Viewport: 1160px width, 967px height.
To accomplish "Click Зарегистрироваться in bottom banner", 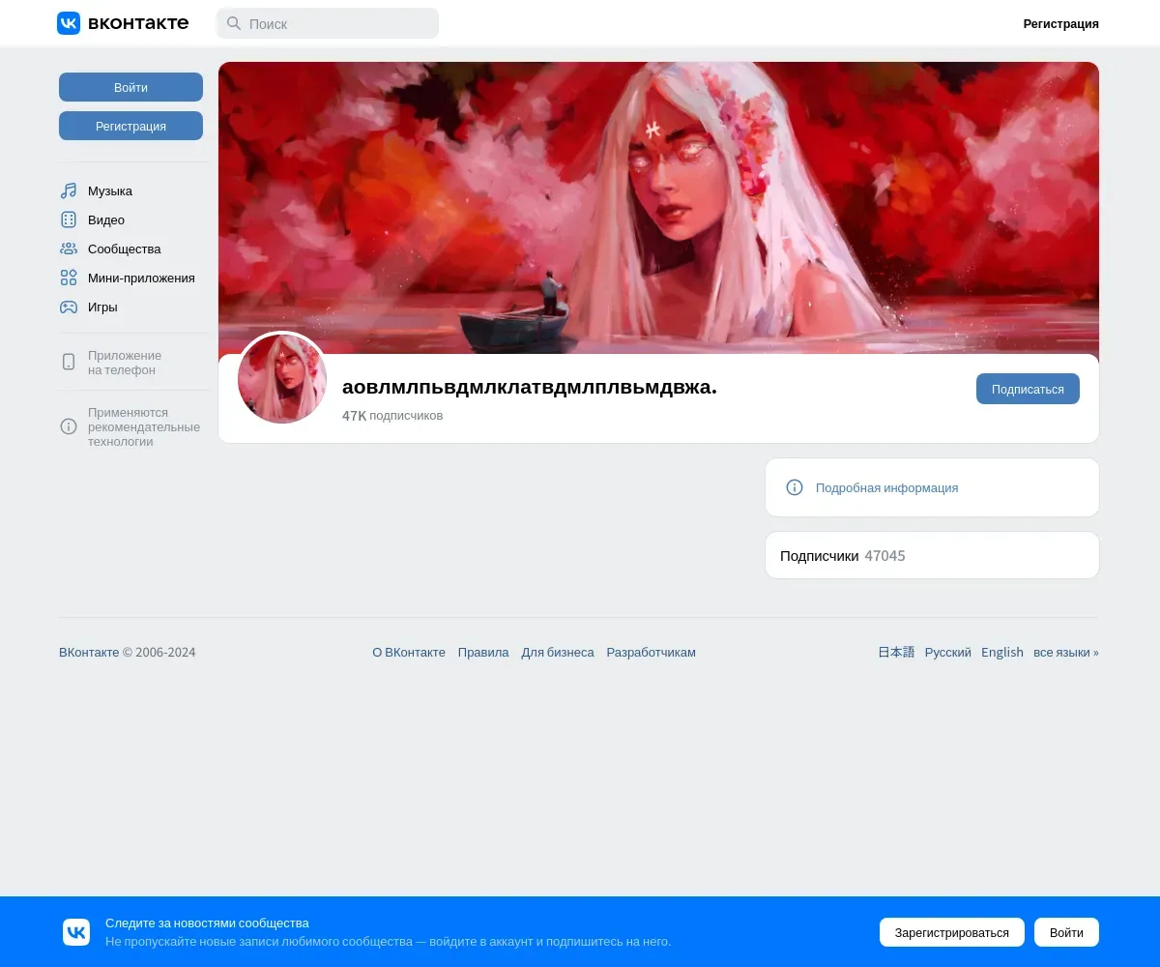I will click(x=952, y=932).
